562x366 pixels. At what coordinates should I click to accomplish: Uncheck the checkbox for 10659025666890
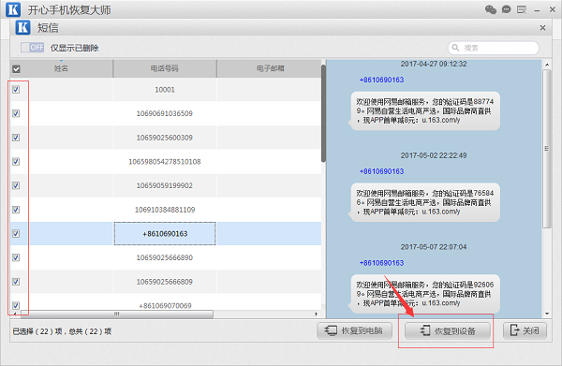(x=16, y=257)
